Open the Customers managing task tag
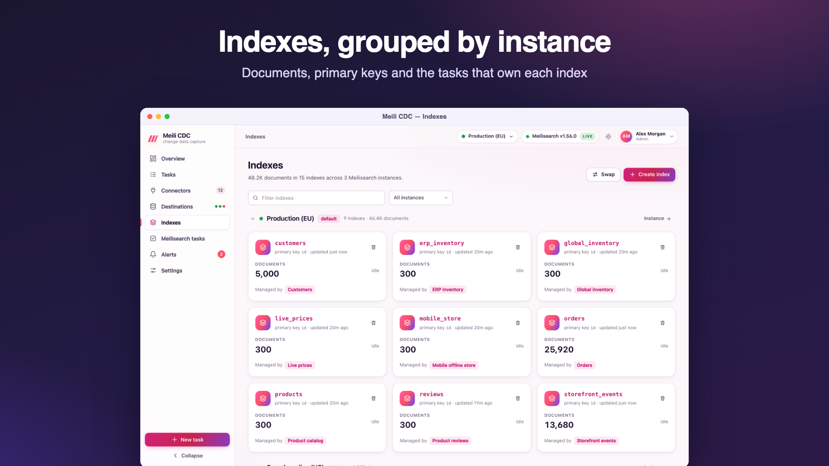The width and height of the screenshot is (829, 466). pos(300,290)
